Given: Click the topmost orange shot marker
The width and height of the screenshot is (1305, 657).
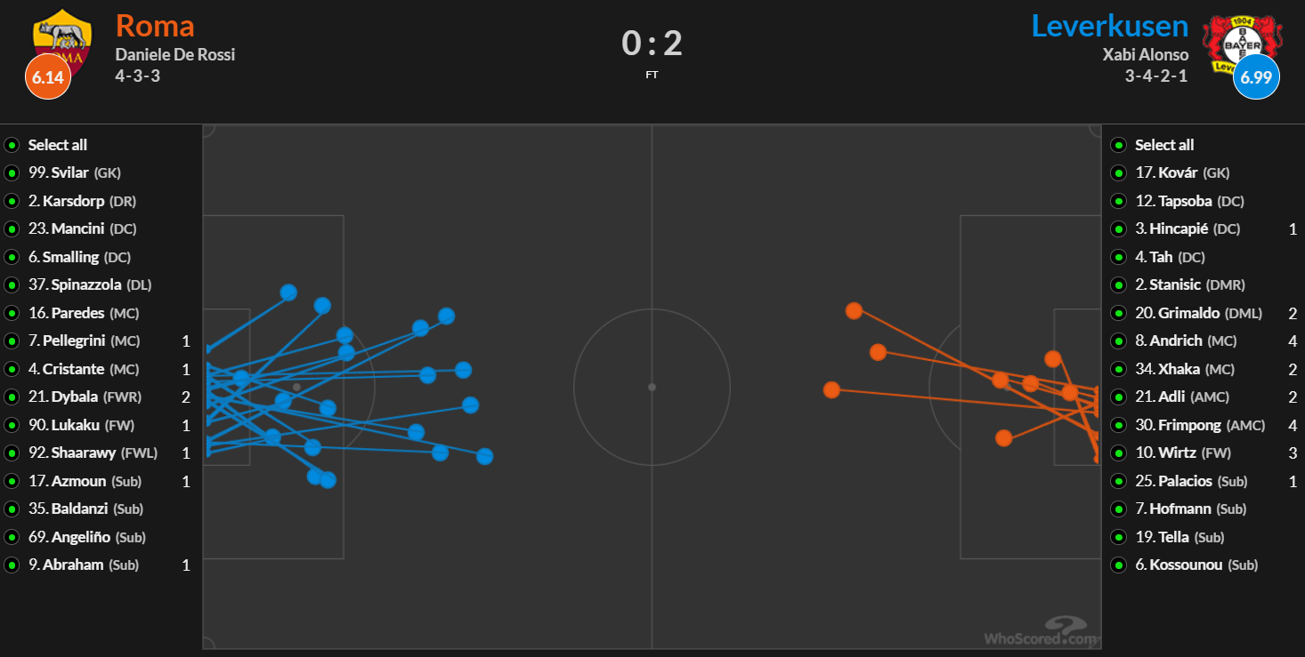Looking at the screenshot, I should [x=854, y=310].
